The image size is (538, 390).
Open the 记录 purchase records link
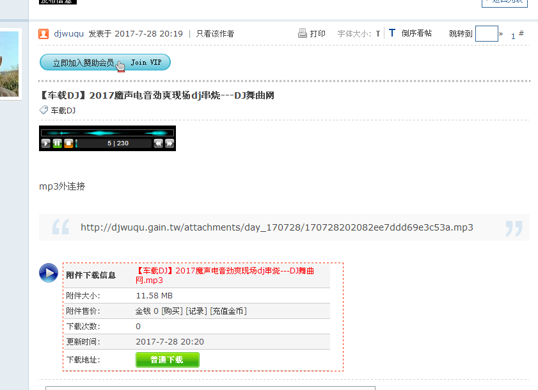196,311
